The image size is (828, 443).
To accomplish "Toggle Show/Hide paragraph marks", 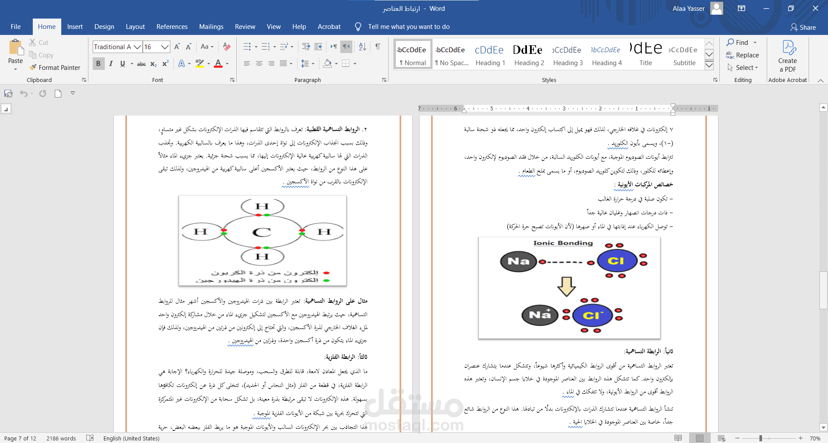I will pyautogui.click(x=378, y=47).
